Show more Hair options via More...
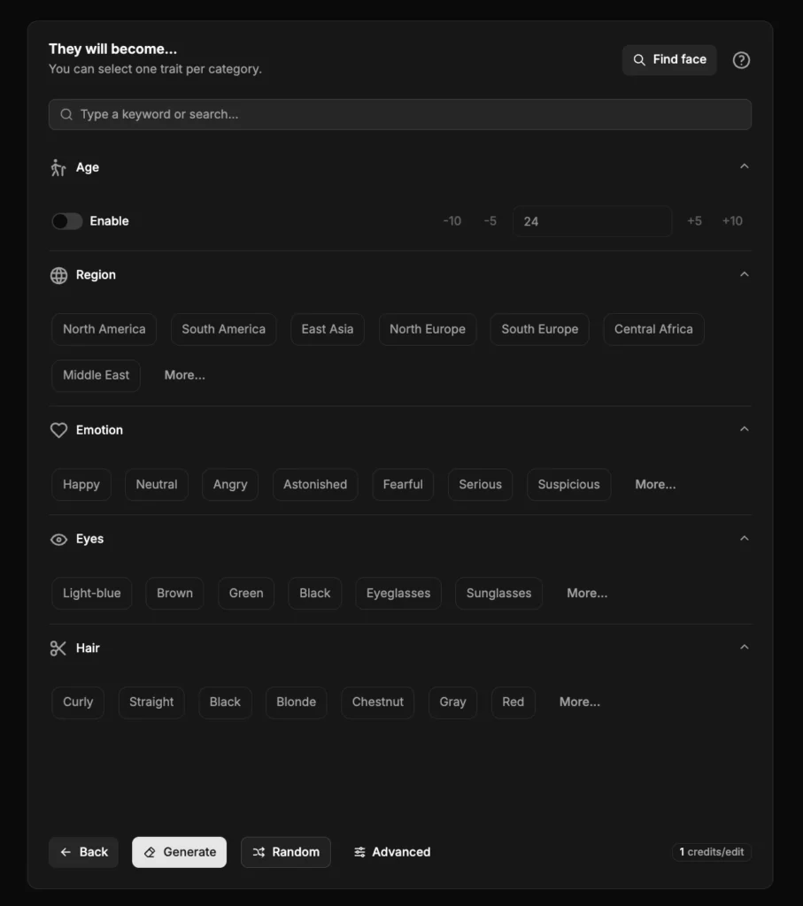This screenshot has width=803, height=906. click(579, 702)
